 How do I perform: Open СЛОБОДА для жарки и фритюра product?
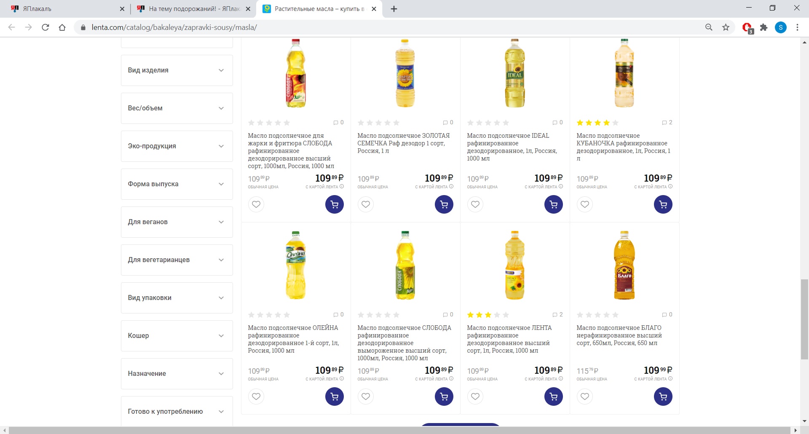point(291,151)
